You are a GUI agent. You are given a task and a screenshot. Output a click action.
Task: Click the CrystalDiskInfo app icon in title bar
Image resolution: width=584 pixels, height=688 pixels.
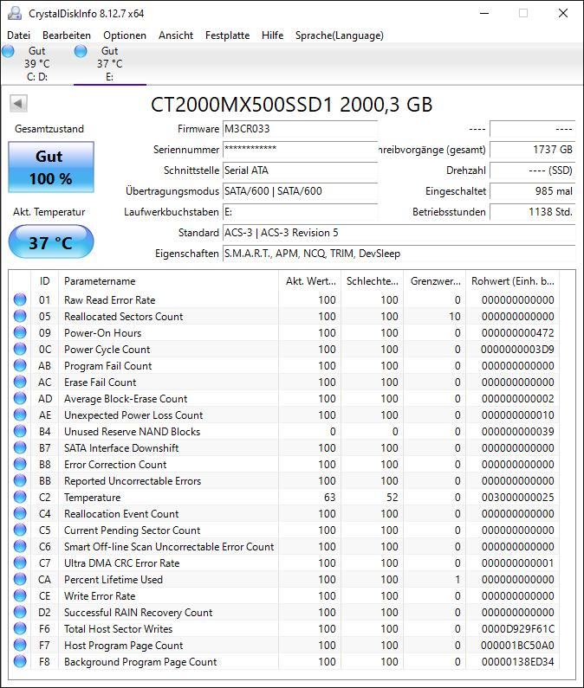(15, 13)
